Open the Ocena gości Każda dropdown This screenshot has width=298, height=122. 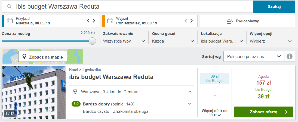pos(173,41)
